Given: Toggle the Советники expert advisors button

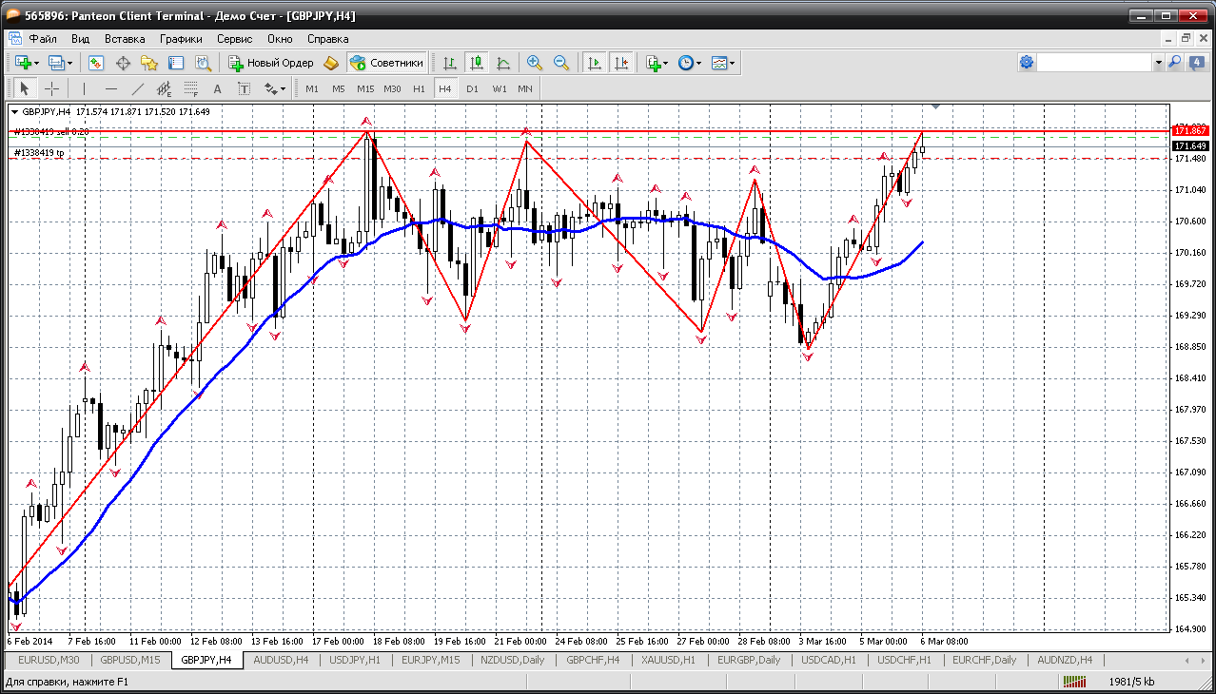Looking at the screenshot, I should pyautogui.click(x=386, y=63).
